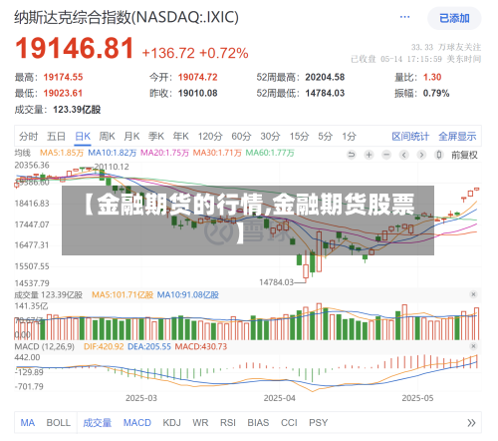Switch to 60分 interval
Screen dimensions: 498x441
(x=241, y=136)
